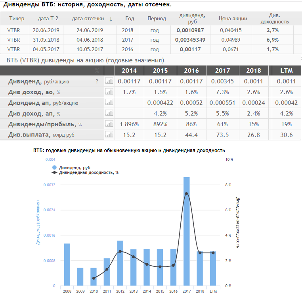Click the Див.выплата, млрд руб row label
Screen dimensions: 302x299
tap(41, 135)
